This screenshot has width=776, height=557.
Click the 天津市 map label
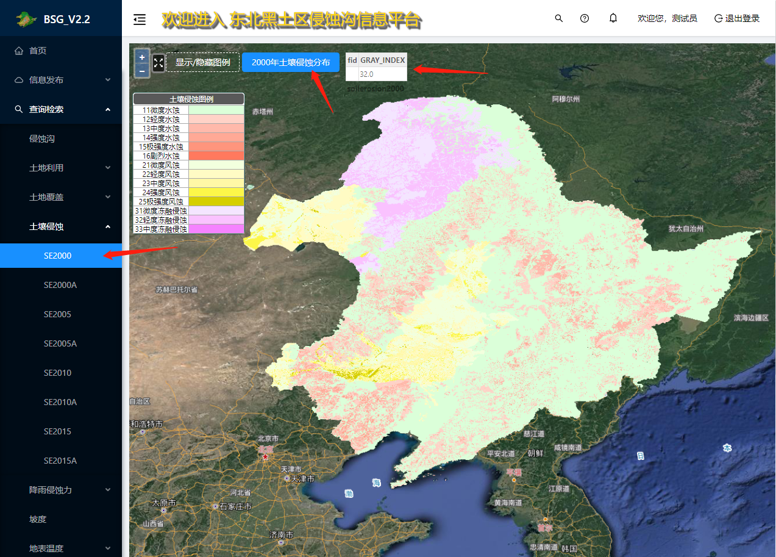point(292,469)
